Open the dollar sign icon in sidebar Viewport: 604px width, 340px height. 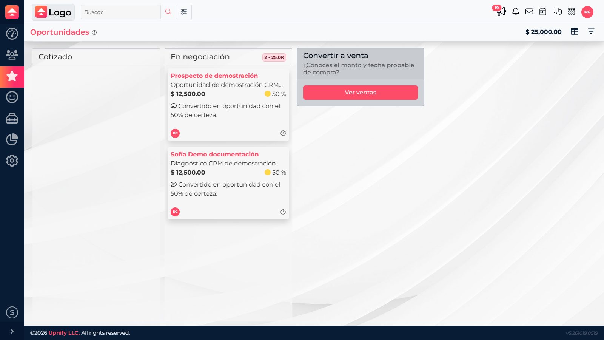(12, 312)
